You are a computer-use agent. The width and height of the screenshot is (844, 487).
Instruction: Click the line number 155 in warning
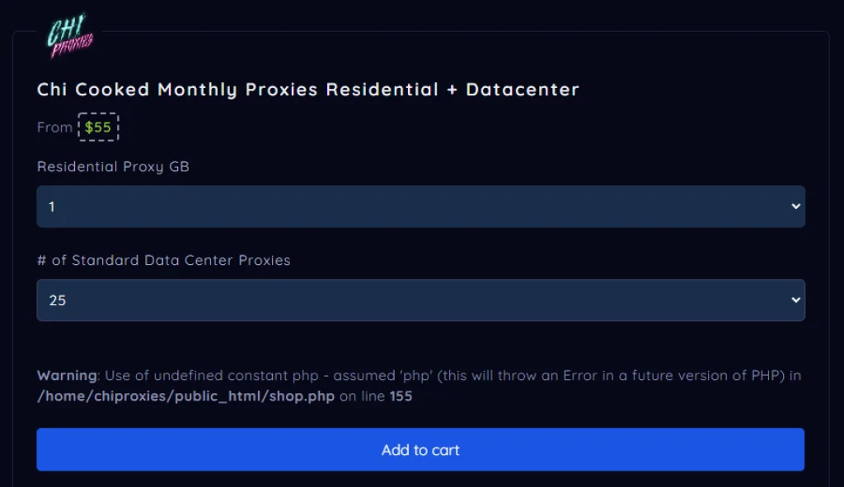coord(401,397)
